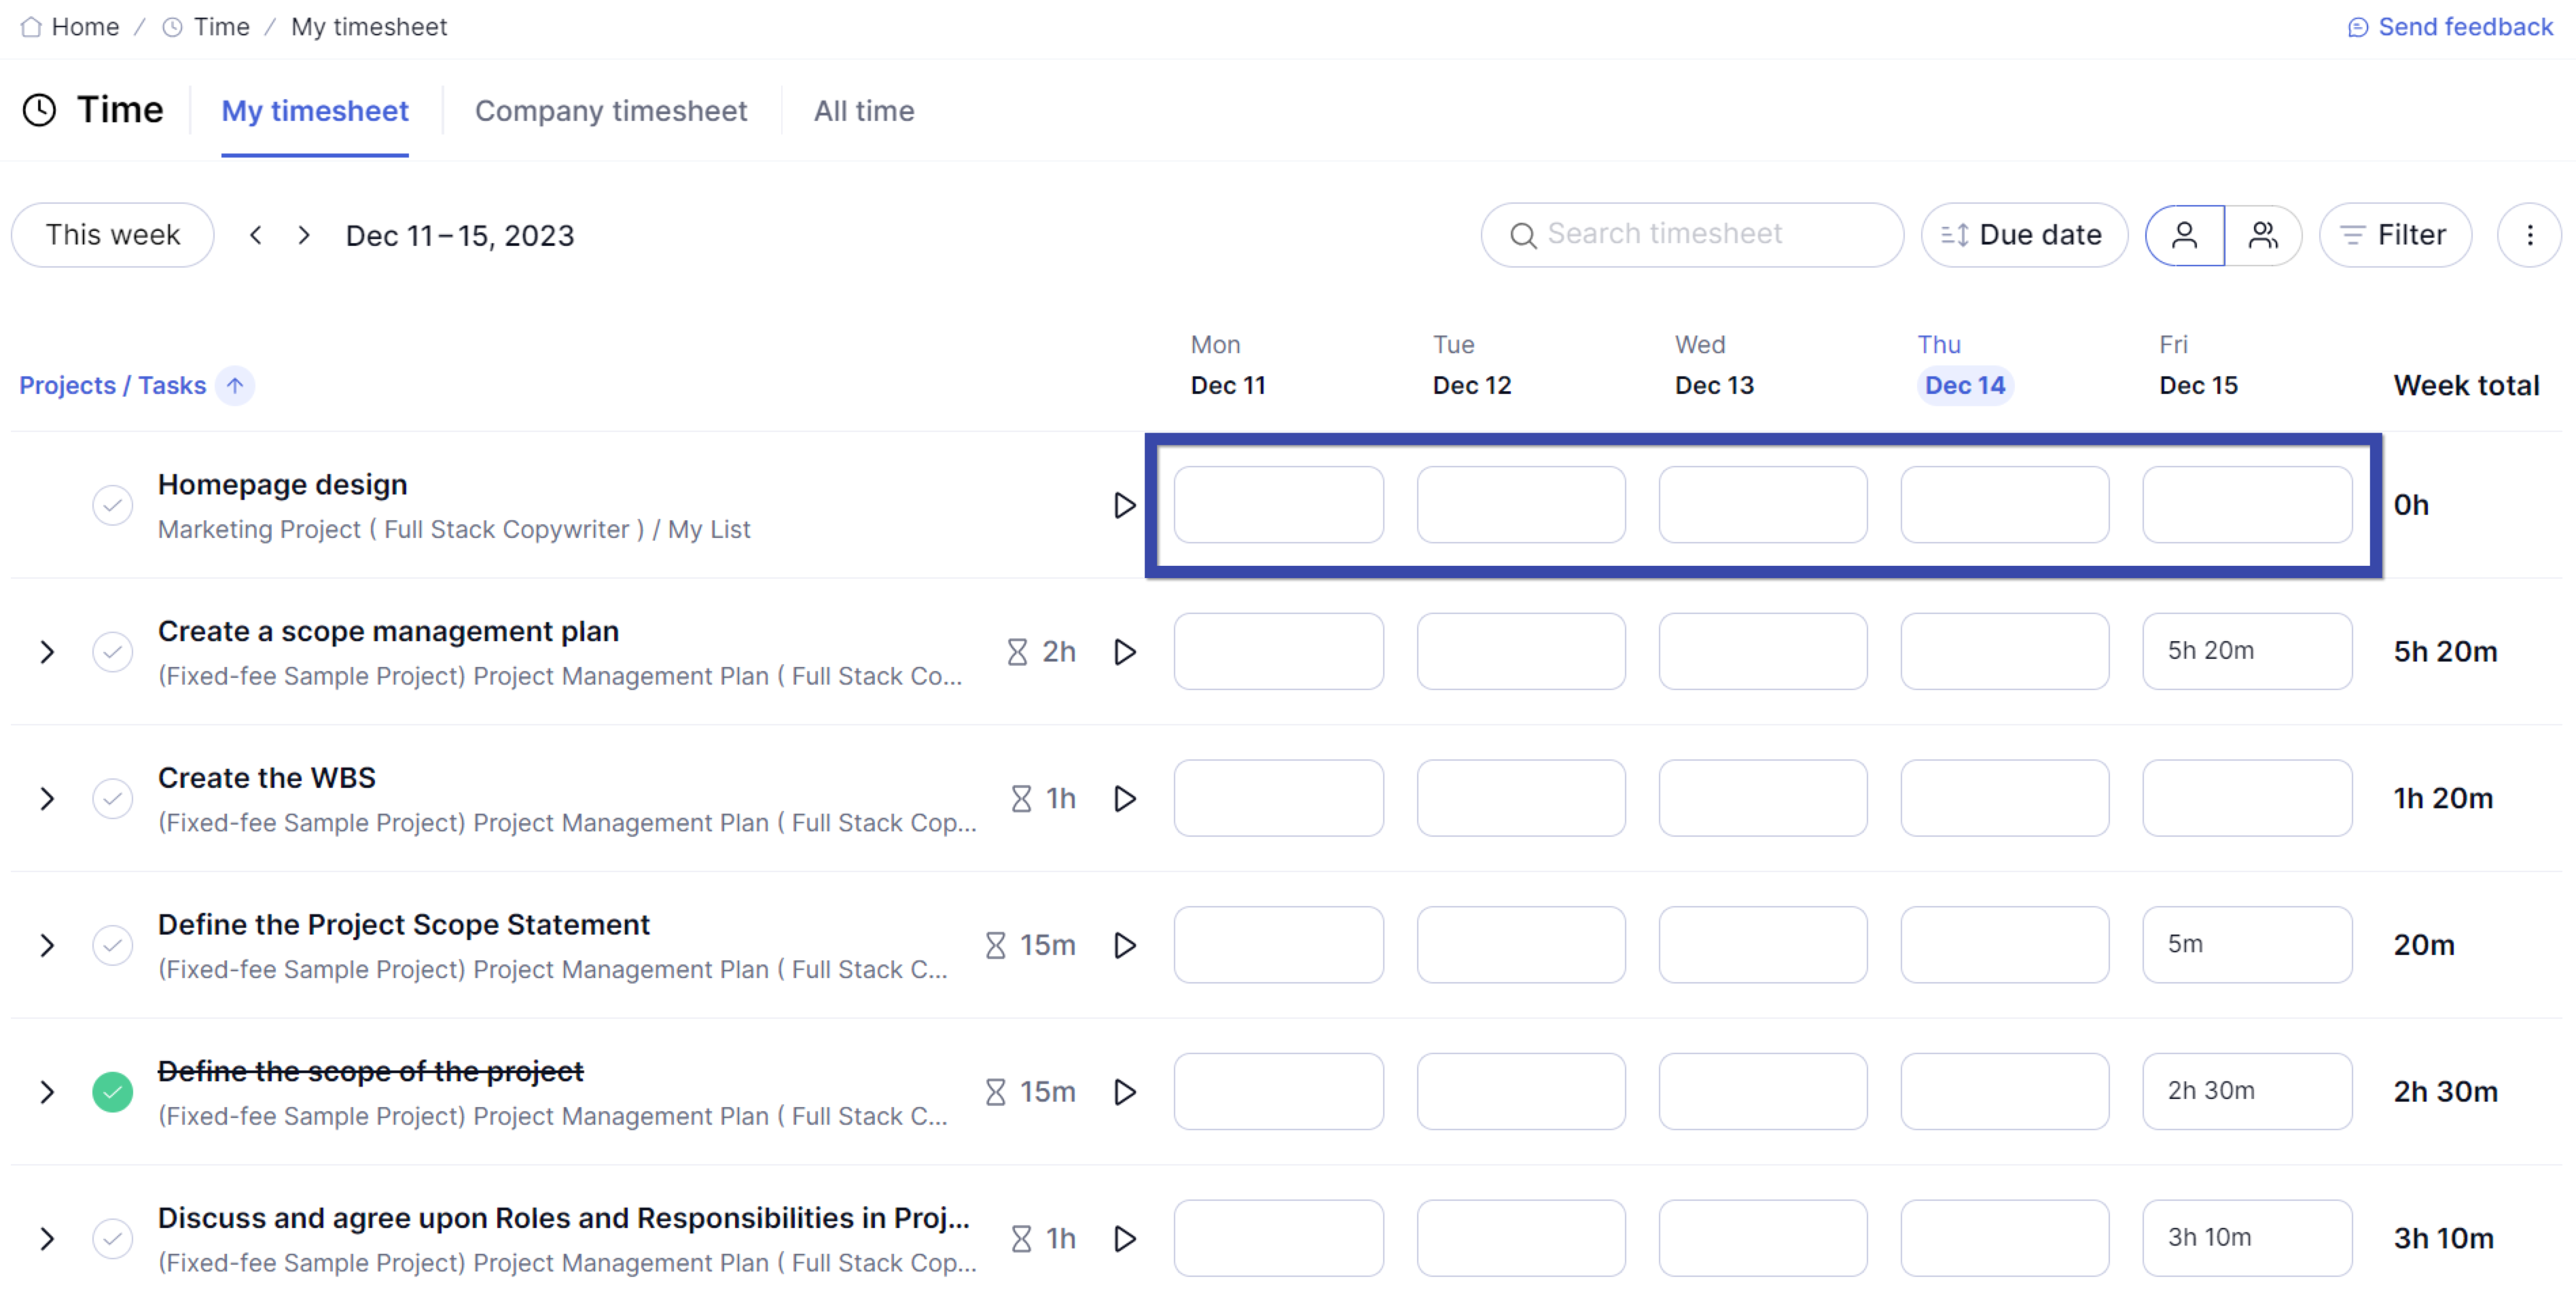This screenshot has width=2576, height=1300.
Task: Click Send feedback link
Action: (x=2450, y=27)
